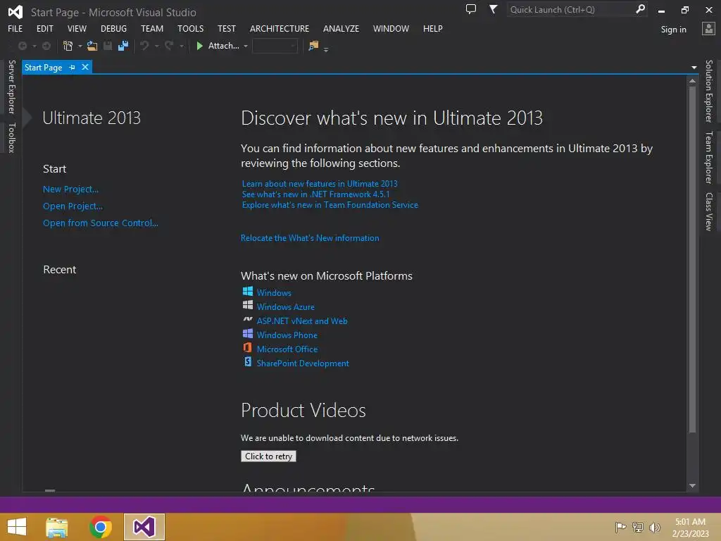Close the Start Page tab
Screen dimensions: 721x541
pyautogui.click(x=85, y=67)
